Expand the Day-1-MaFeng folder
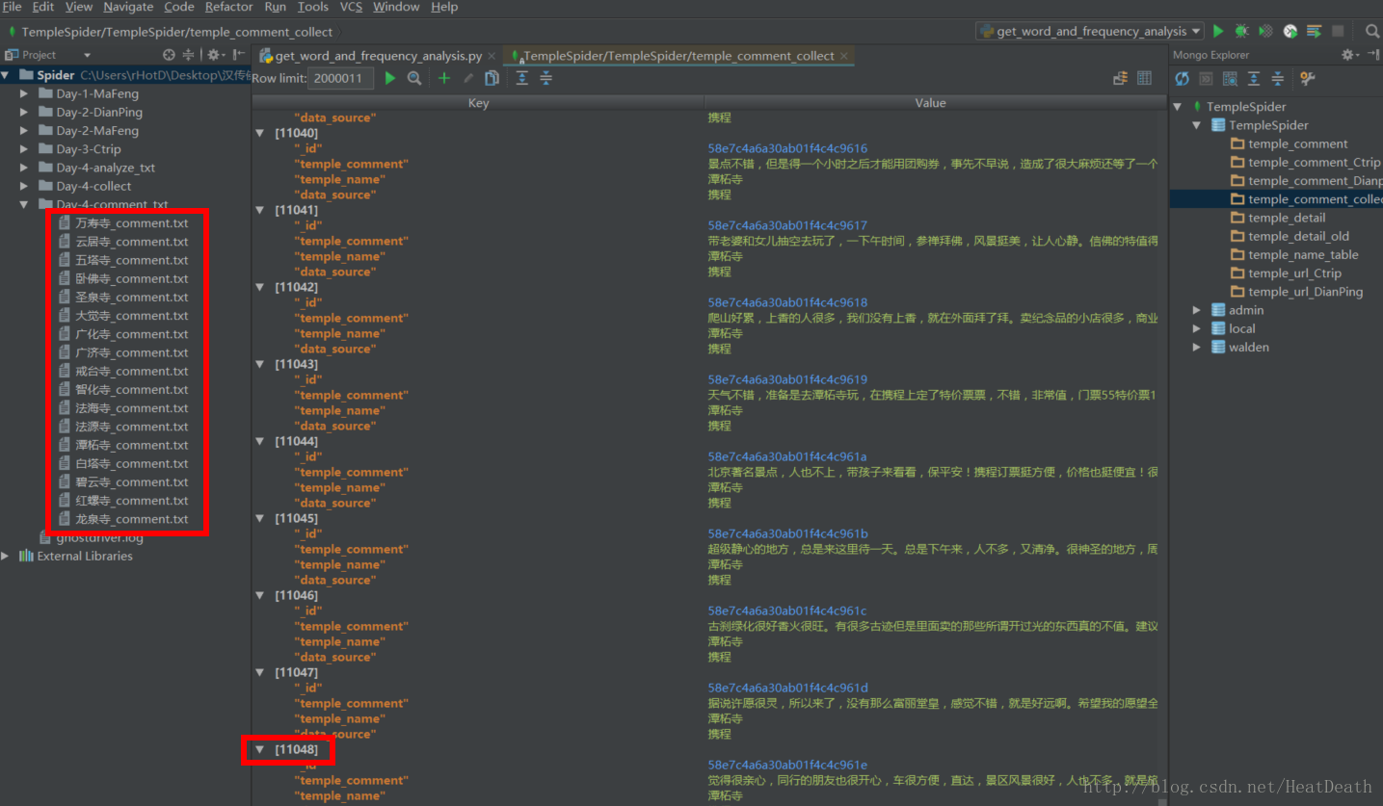The image size is (1383, 806). point(24,93)
